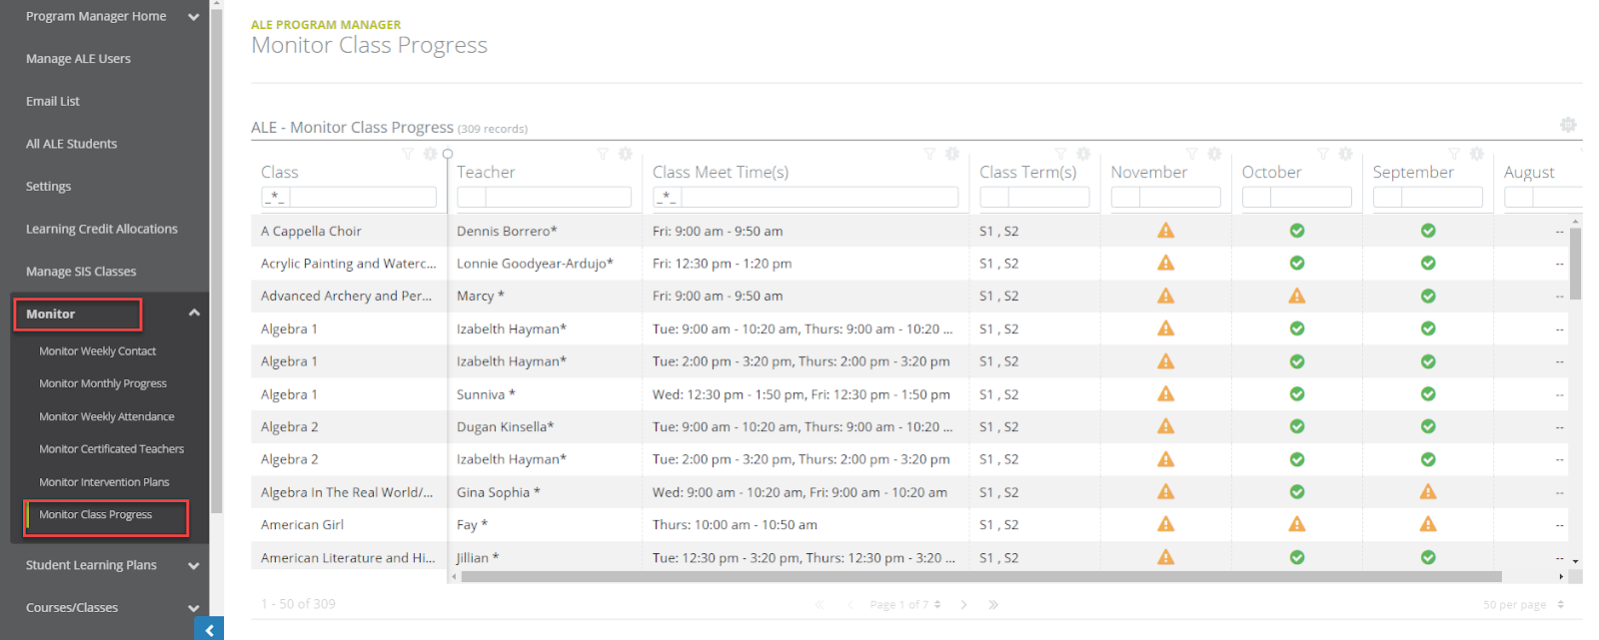Click gear icon in Class Term(s) header
1599x640 pixels.
[x=1083, y=154]
